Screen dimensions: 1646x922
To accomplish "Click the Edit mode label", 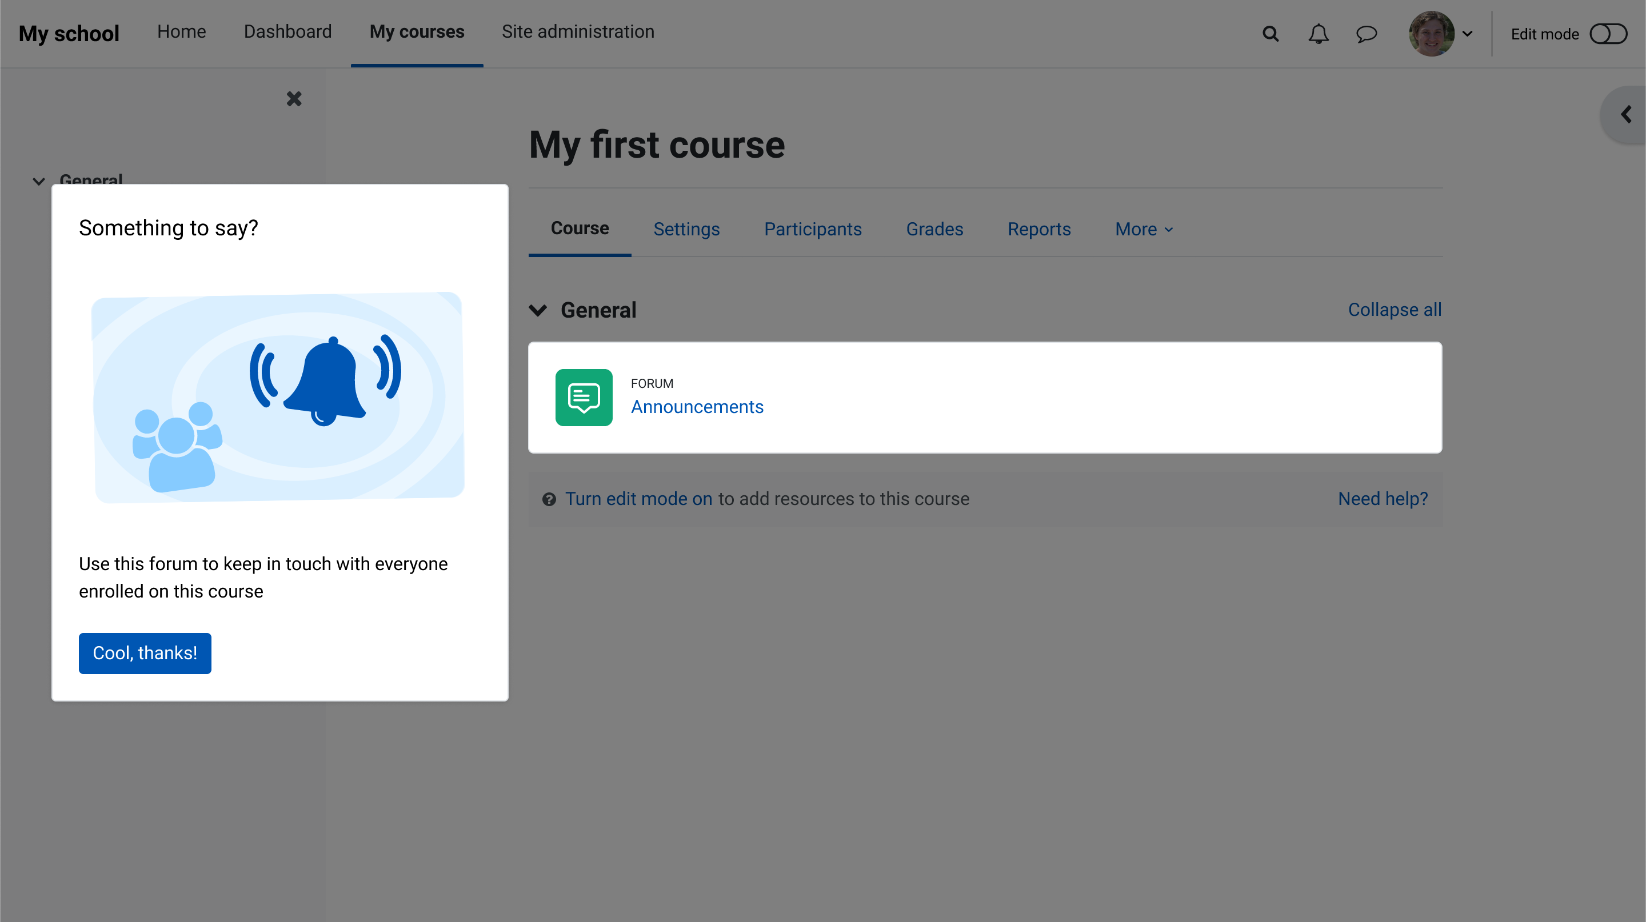I will click(1544, 34).
